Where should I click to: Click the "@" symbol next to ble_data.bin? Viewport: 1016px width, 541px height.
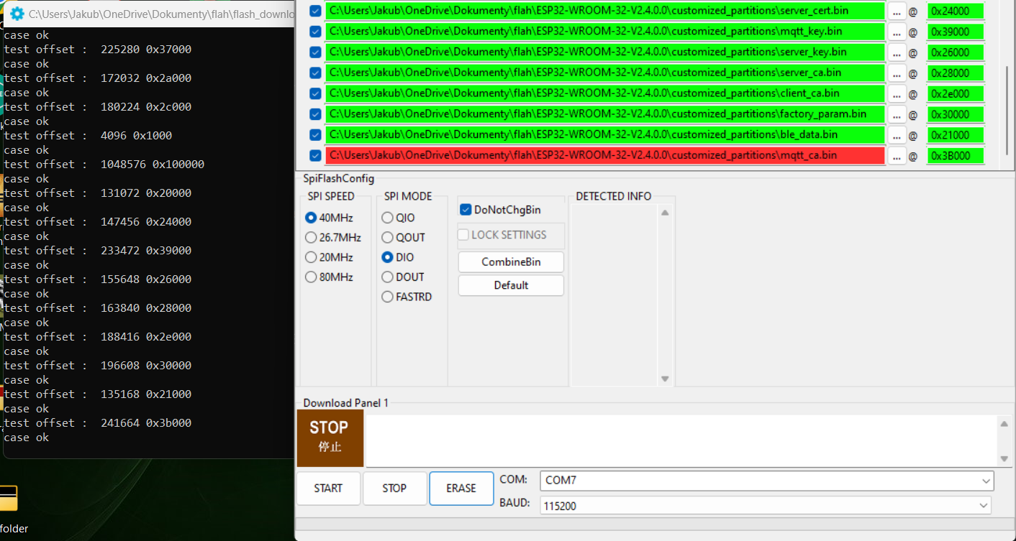click(914, 134)
